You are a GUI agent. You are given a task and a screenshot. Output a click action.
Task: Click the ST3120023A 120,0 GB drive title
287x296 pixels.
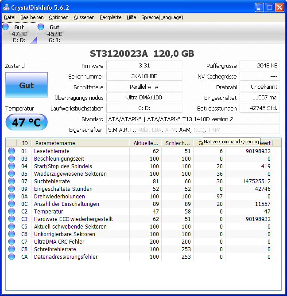coord(142,54)
